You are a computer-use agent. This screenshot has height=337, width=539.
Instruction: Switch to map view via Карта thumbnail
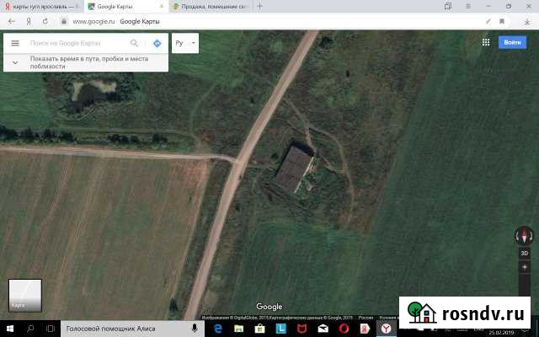24,295
